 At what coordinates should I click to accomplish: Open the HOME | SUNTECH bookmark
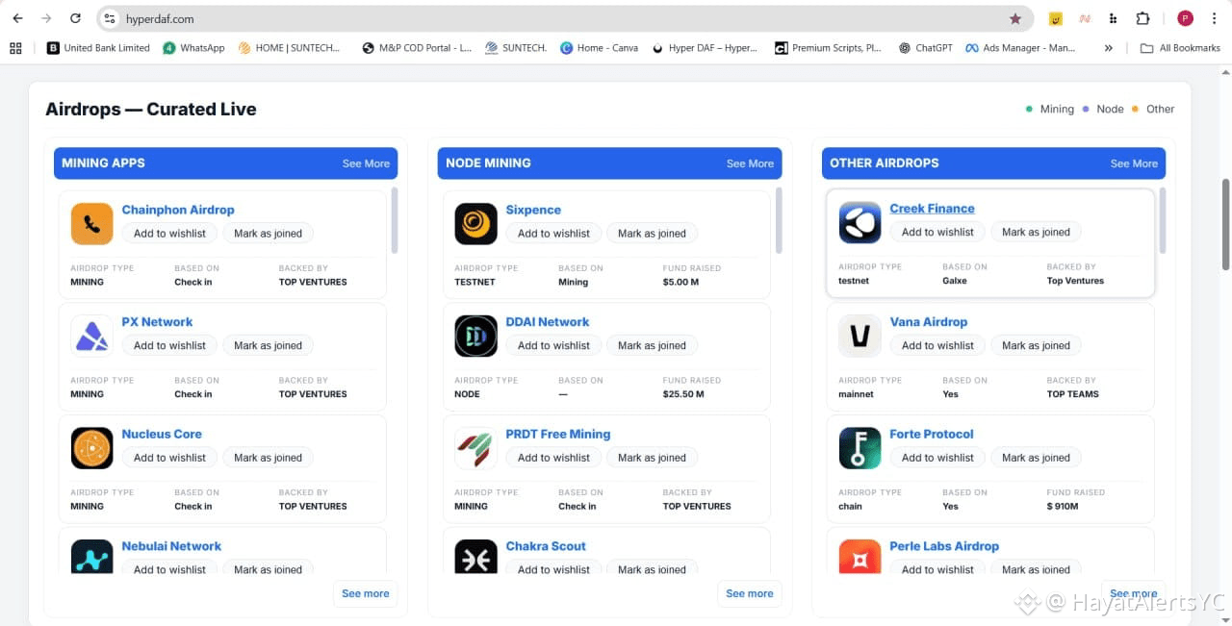point(289,47)
